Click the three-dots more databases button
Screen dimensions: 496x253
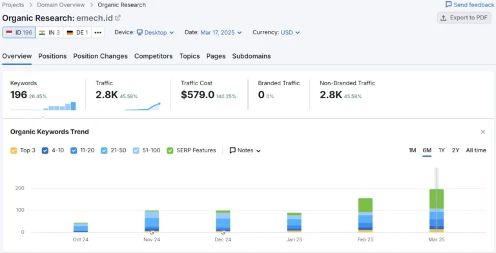click(x=98, y=32)
